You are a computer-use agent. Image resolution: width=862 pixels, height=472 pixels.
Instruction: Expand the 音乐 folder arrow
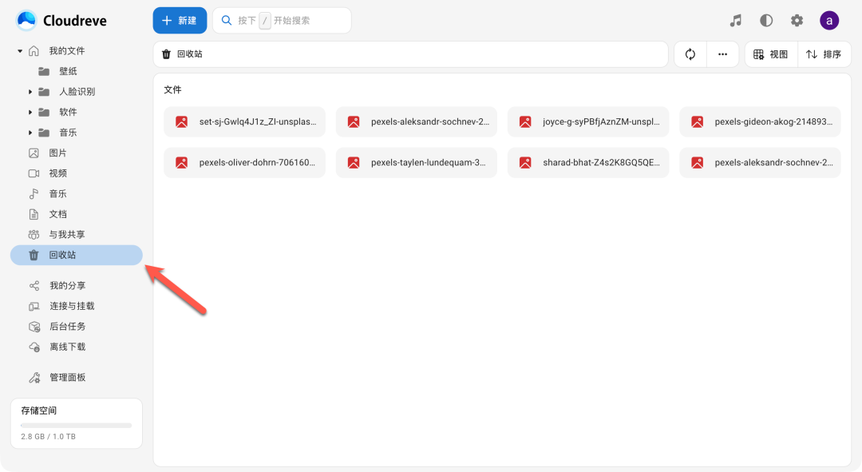coord(30,133)
